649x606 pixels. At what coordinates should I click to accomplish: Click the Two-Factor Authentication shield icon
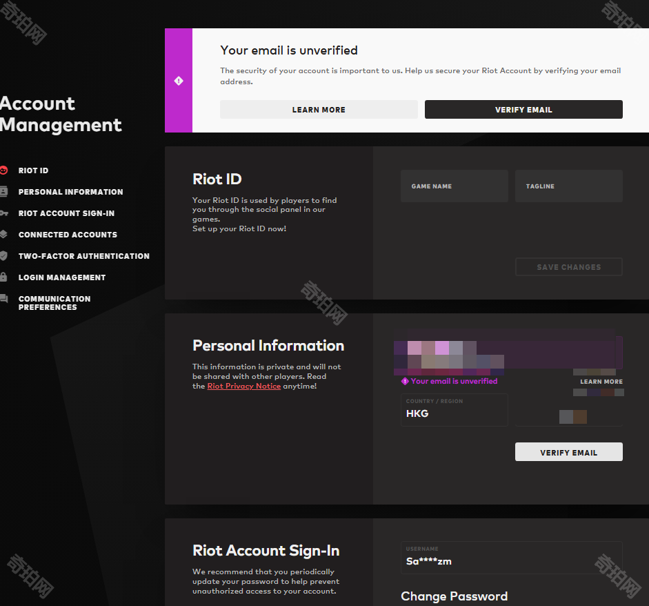pyautogui.click(x=3, y=256)
